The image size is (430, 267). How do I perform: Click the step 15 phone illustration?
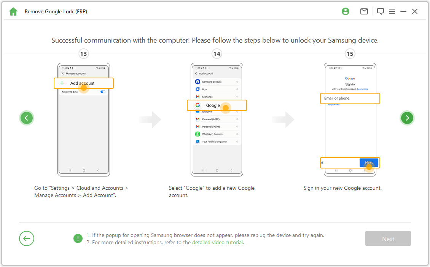click(x=350, y=119)
